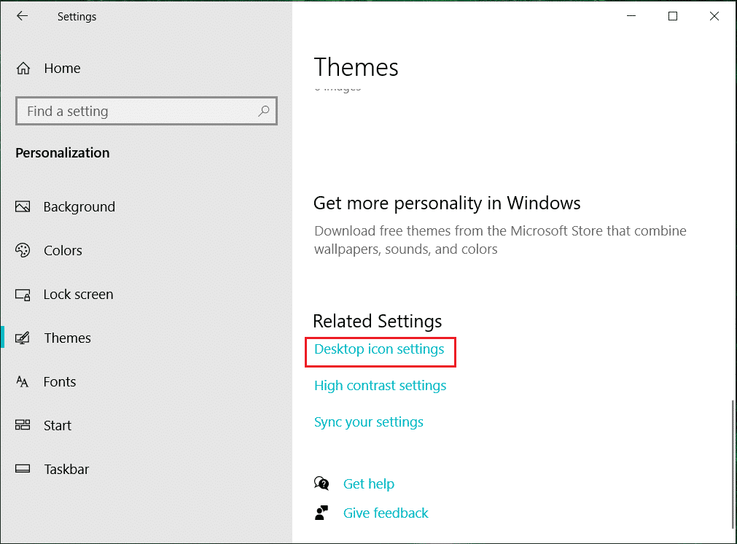Open Lock screen via its icon
The width and height of the screenshot is (737, 544).
(x=23, y=295)
